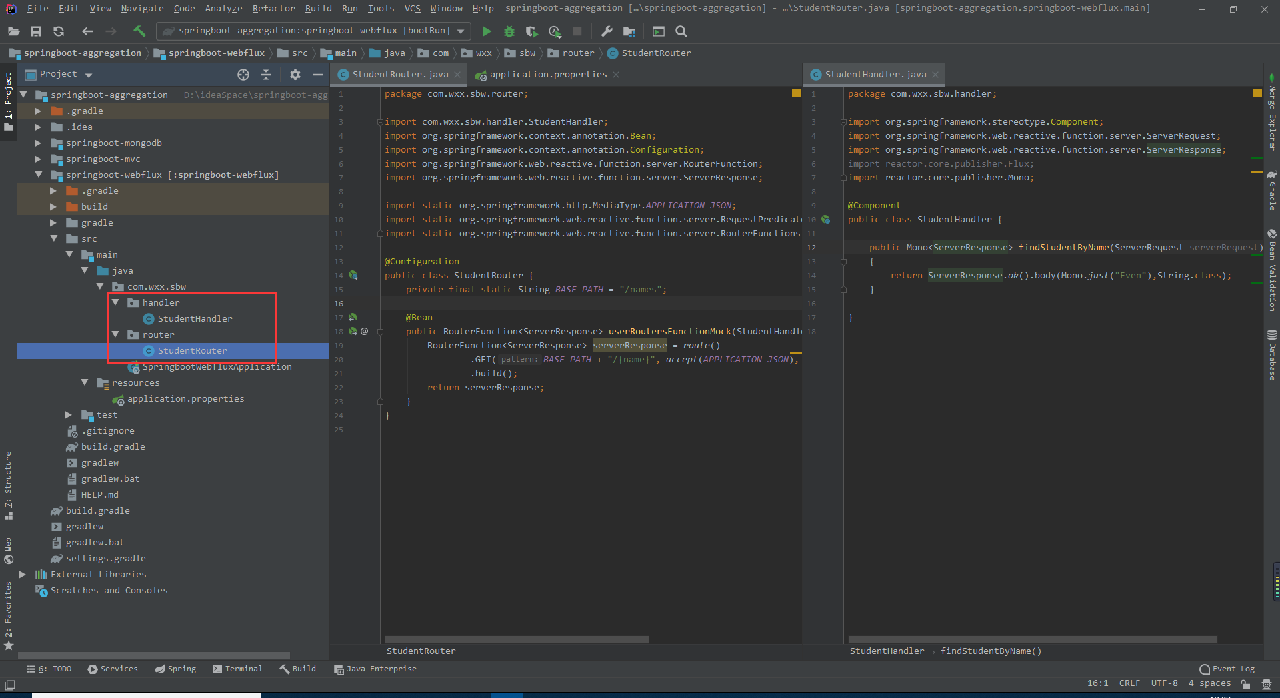This screenshot has width=1280, height=698.
Task: Open the Spring tool window
Action: (x=176, y=669)
